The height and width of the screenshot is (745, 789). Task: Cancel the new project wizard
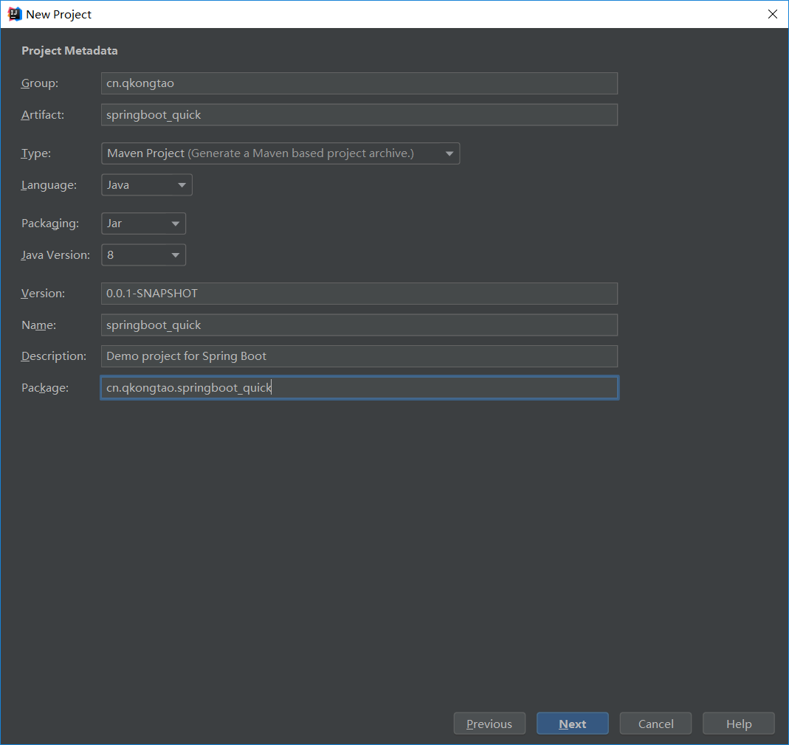(x=655, y=724)
